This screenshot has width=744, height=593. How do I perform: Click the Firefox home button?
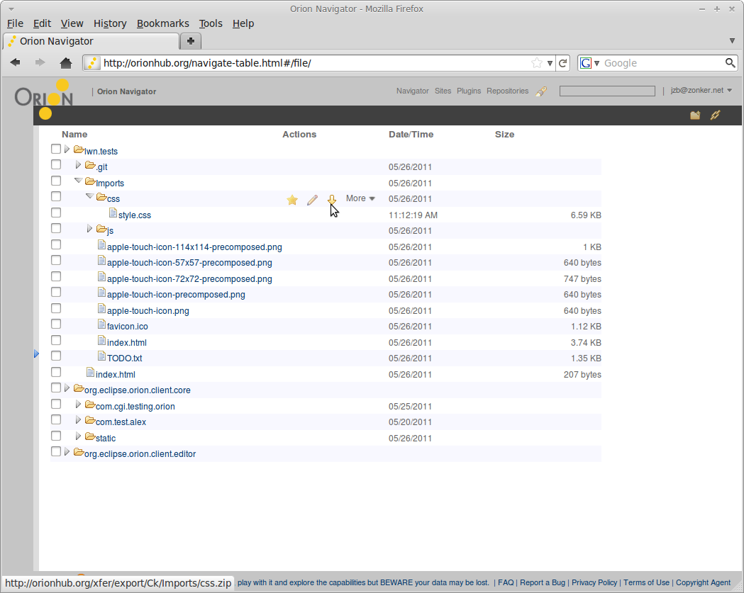click(66, 63)
